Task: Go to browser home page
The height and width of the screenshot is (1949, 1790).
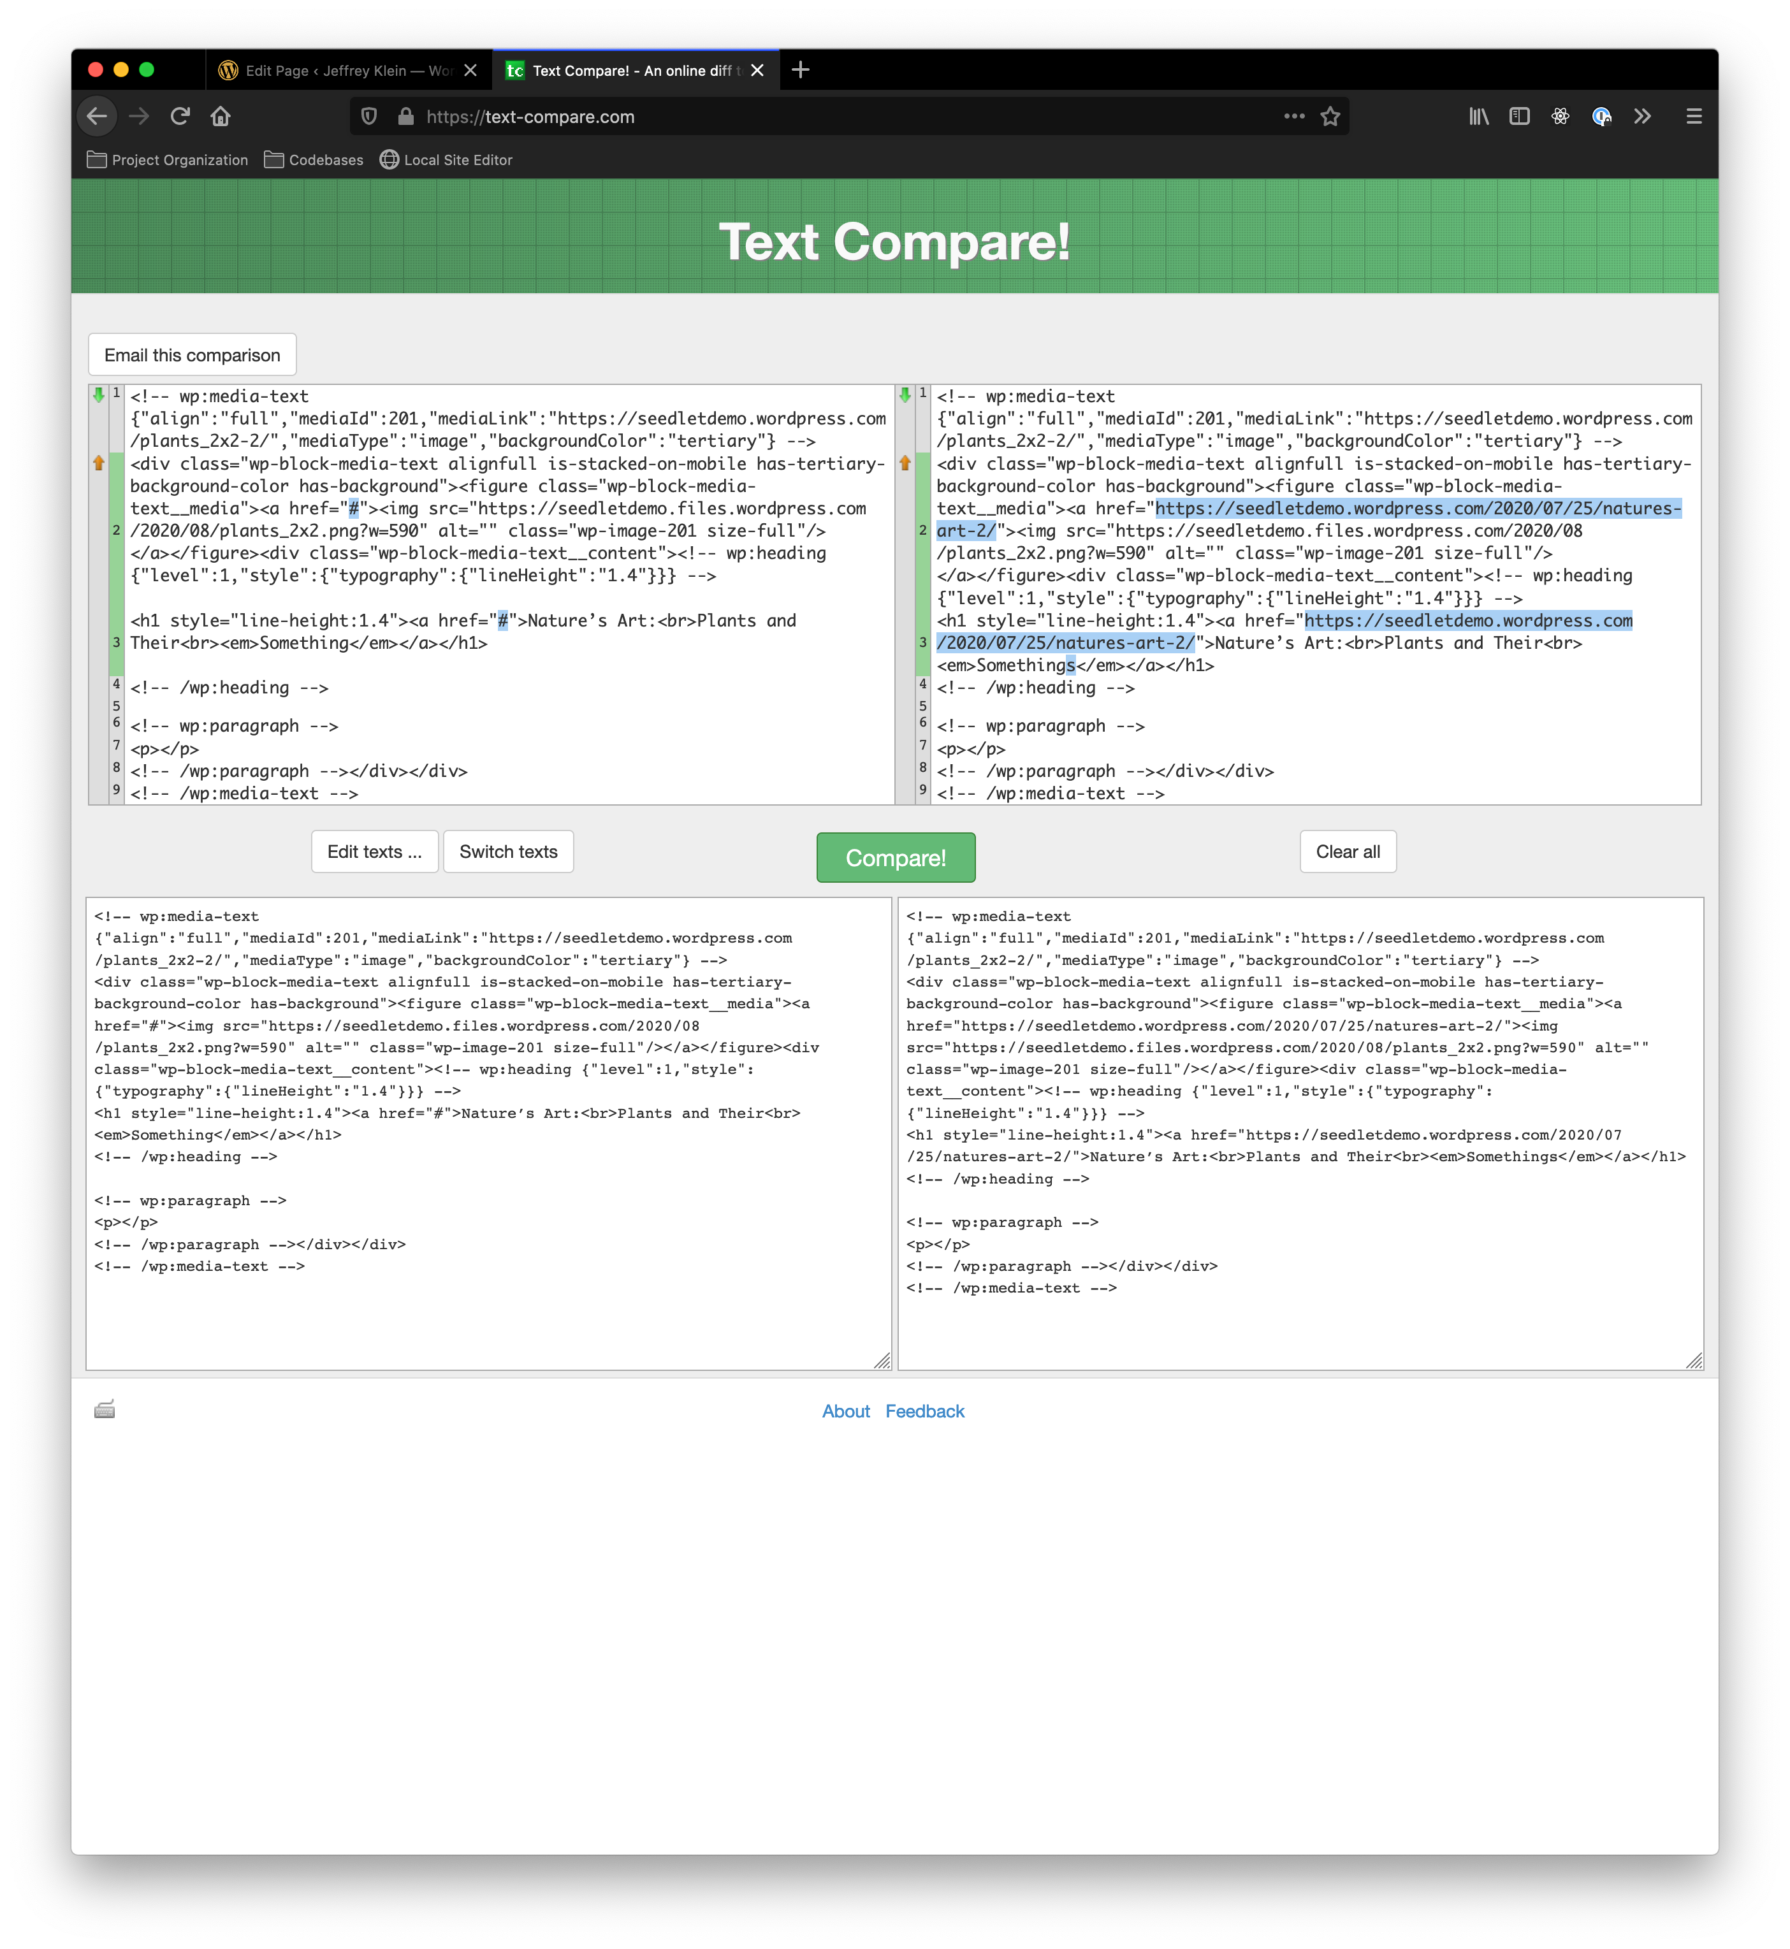Action: pos(221,117)
